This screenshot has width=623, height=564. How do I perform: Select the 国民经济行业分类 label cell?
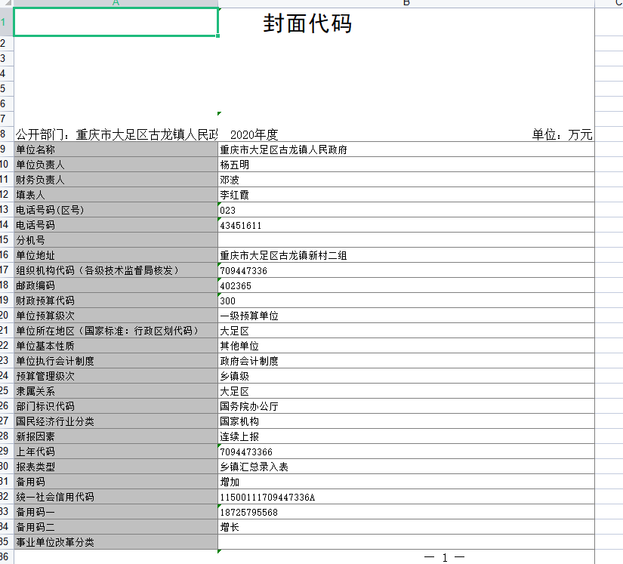116,421
